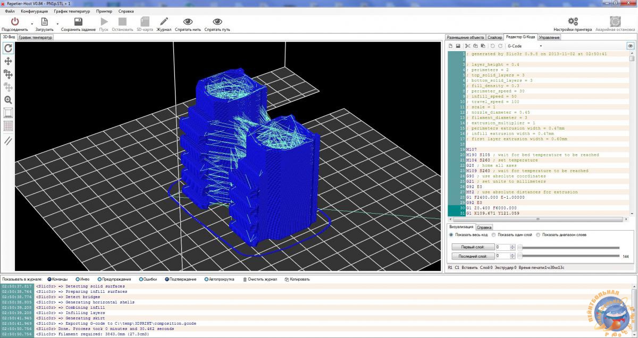This screenshot has height=338, width=638.
Task: Select the greyed move-object tool below it
Action: 8,87
